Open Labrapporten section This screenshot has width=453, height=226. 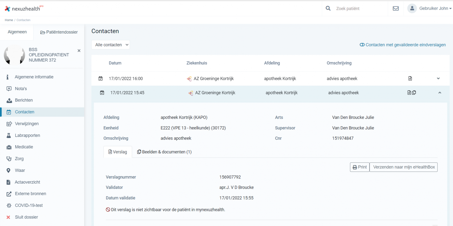click(x=27, y=135)
